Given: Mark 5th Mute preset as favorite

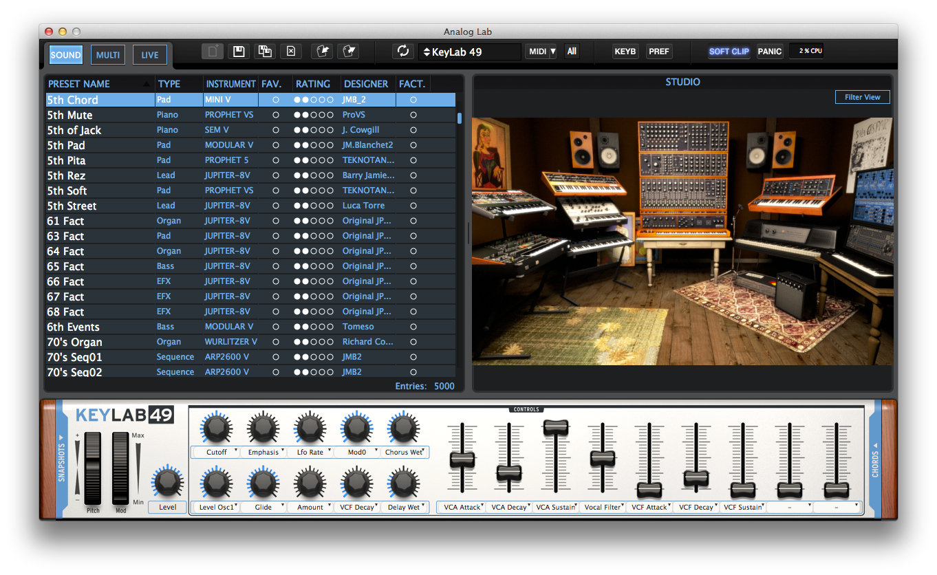Looking at the screenshot, I should click(x=276, y=115).
